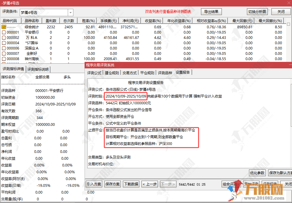The width and height of the screenshot is (292, 203).
Task: Click the 导出结果 button
Action: click(x=211, y=12)
